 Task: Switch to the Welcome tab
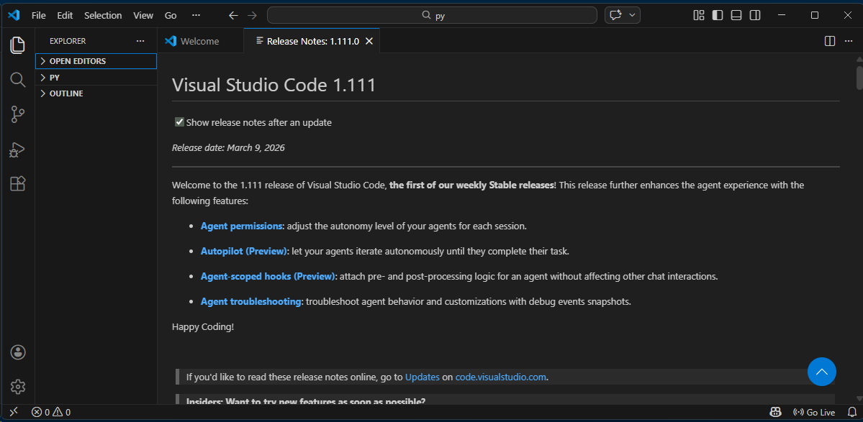tap(199, 42)
